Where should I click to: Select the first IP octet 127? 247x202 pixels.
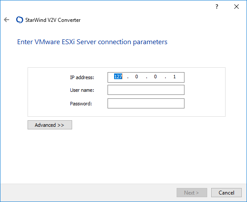[118, 77]
